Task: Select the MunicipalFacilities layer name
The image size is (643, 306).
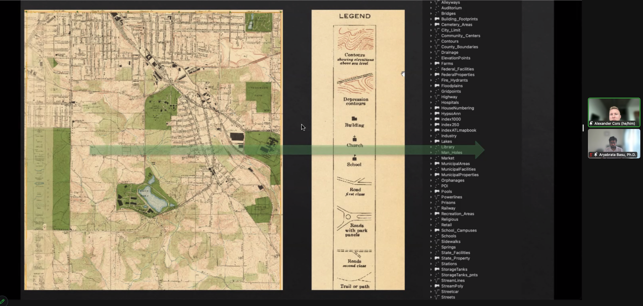Action: [458, 169]
